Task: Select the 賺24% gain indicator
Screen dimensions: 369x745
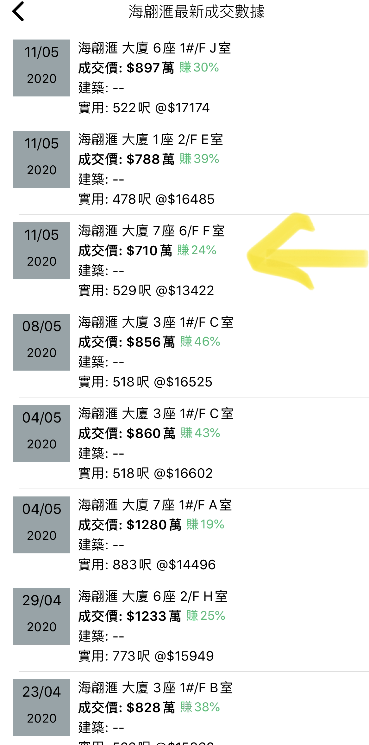Action: [x=197, y=250]
